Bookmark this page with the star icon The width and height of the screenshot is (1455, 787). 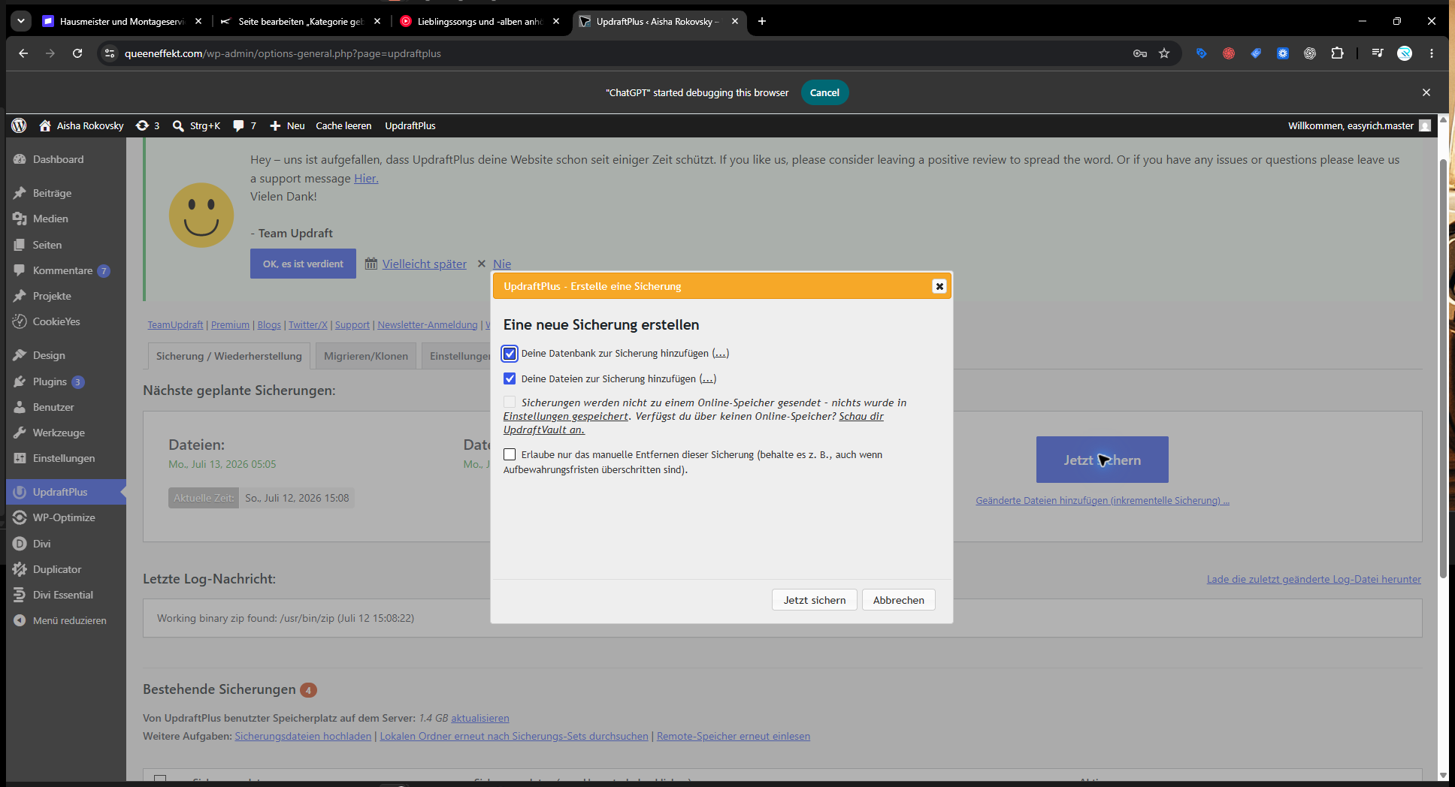1164,53
